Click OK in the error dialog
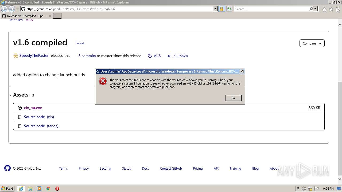Screen dimensions: 342x192 [233, 98]
